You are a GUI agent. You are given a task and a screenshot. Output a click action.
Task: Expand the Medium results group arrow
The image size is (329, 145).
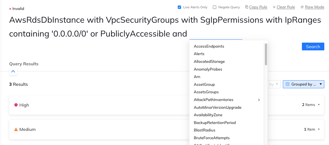click(x=319, y=129)
